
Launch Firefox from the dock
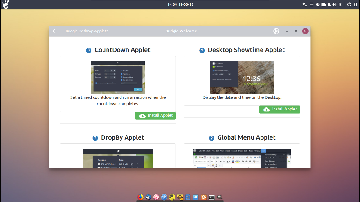pos(140,197)
